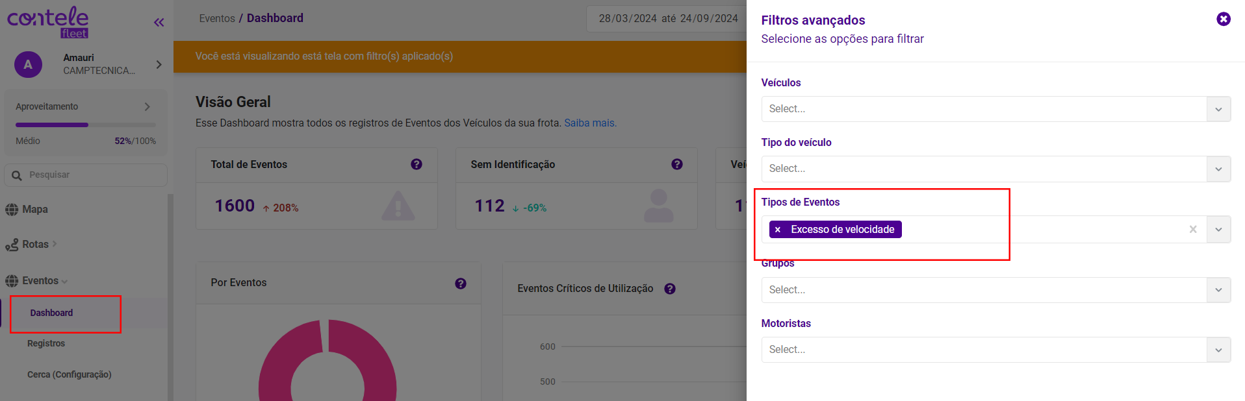Remove the Excesso de velocidade tag
The image size is (1245, 401).
click(x=778, y=230)
